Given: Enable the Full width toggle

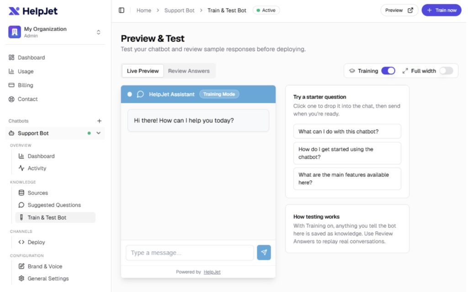Looking at the screenshot, I should [x=447, y=71].
